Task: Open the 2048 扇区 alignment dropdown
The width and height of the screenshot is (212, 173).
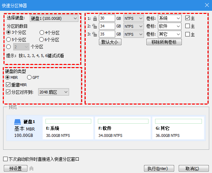Action: 53,92
